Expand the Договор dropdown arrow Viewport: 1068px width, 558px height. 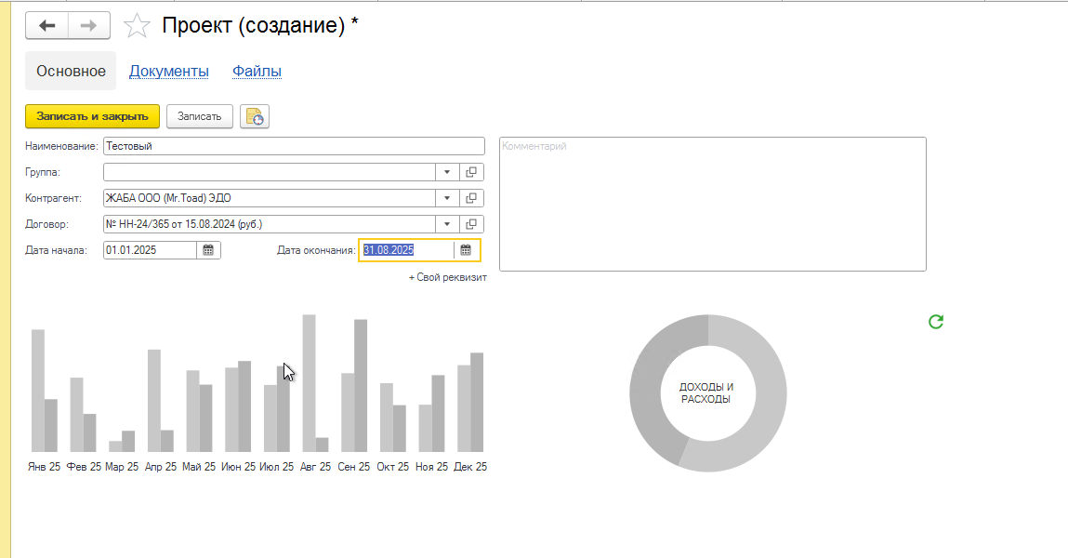click(446, 224)
